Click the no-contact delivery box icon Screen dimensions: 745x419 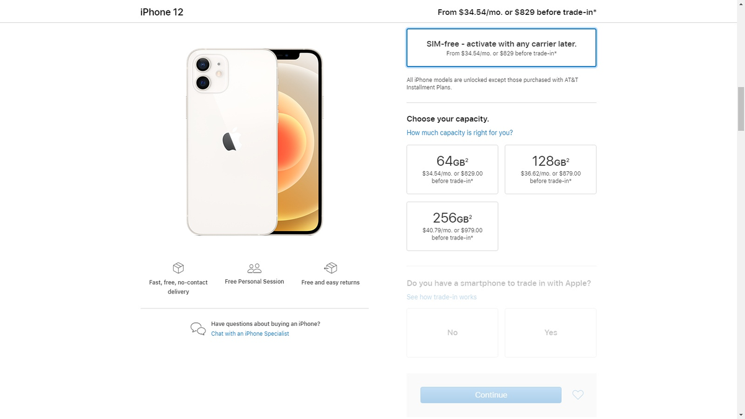(178, 268)
